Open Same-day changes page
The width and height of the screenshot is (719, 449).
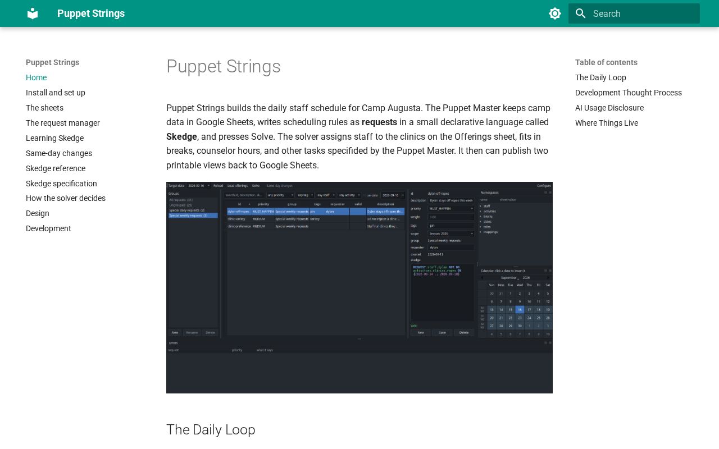tap(59, 153)
